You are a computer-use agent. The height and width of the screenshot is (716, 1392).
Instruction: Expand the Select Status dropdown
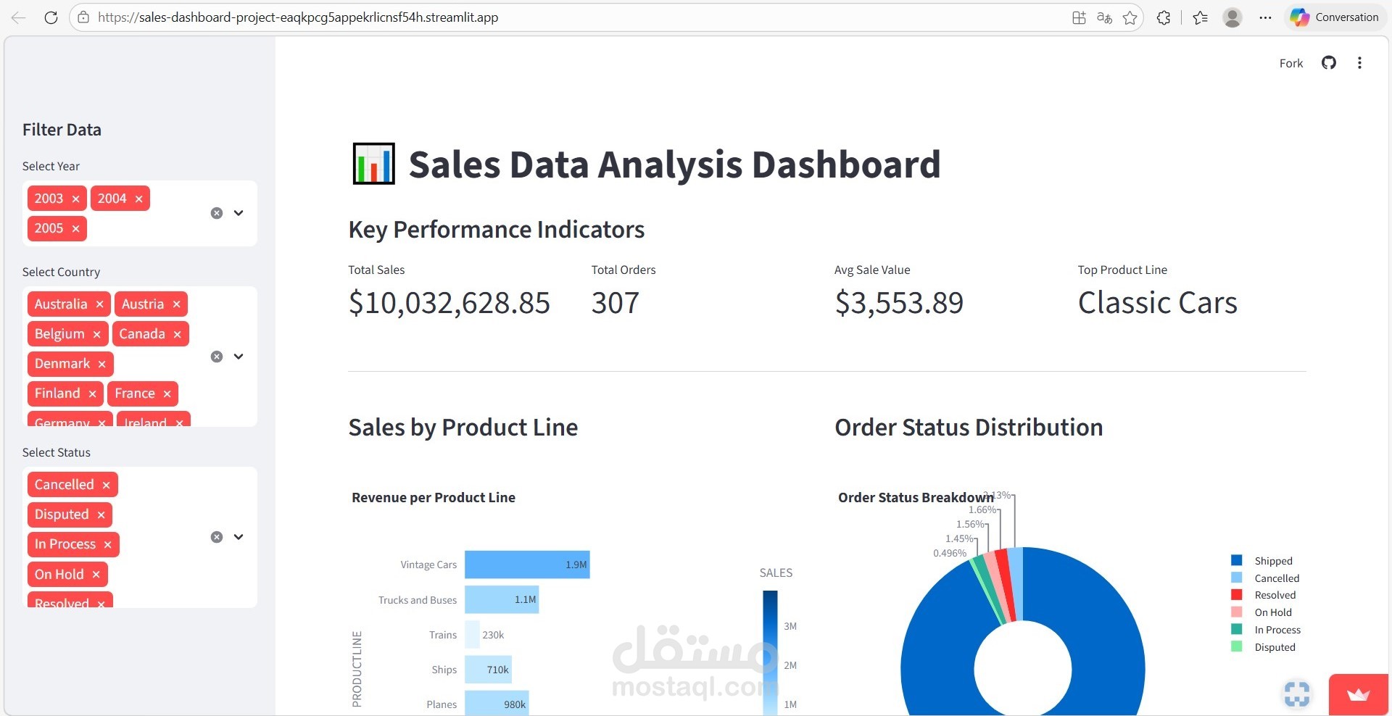click(239, 537)
